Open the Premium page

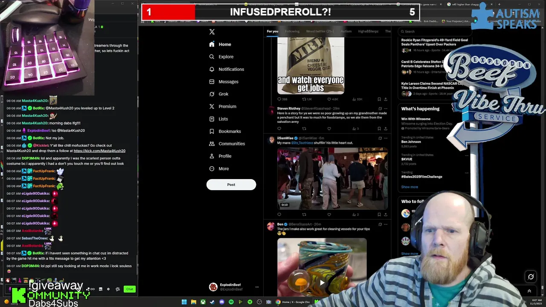(x=223, y=106)
